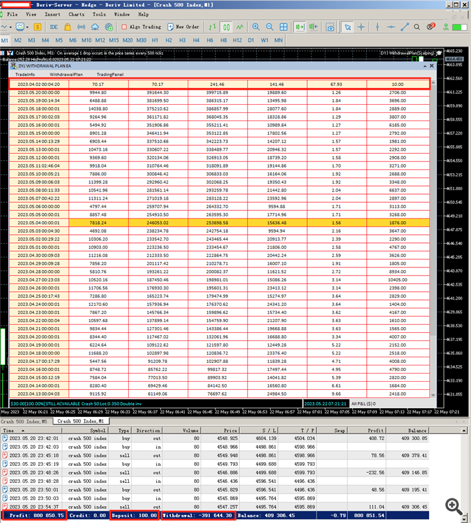
Task: Switch chart to candlesticks view
Action: pyautogui.click(x=227, y=27)
